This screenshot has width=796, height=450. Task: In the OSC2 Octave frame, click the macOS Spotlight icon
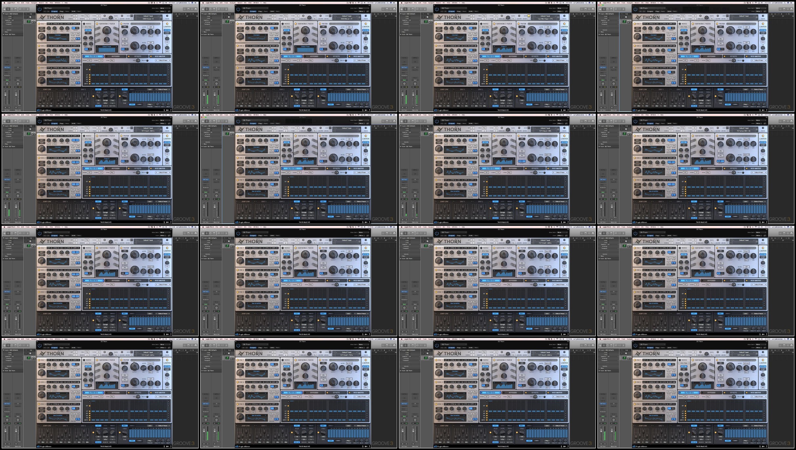[189, 3]
